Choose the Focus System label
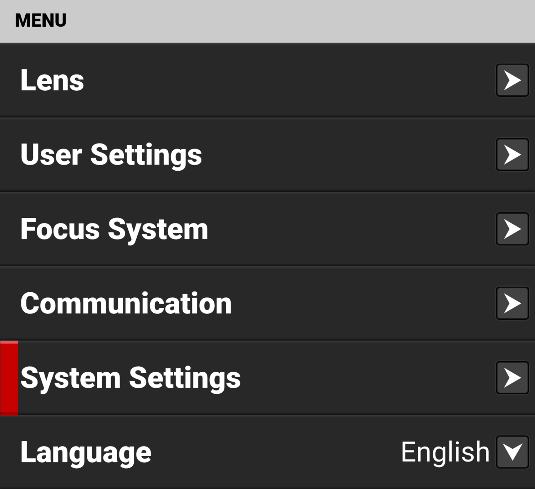Screen dimensions: 535x489 [x=114, y=229]
